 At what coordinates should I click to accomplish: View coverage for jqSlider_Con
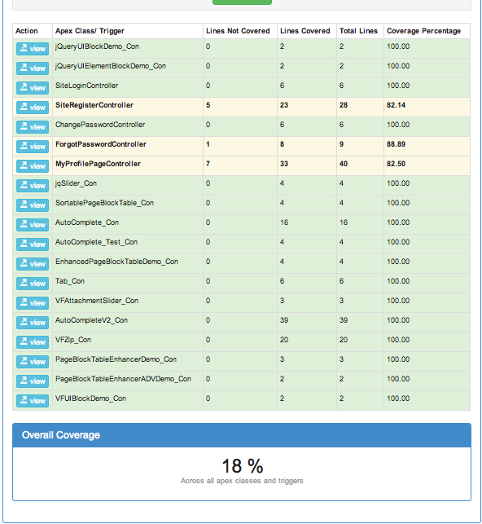point(33,186)
